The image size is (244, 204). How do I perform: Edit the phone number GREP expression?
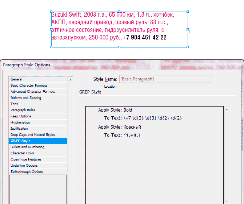coord(153,118)
